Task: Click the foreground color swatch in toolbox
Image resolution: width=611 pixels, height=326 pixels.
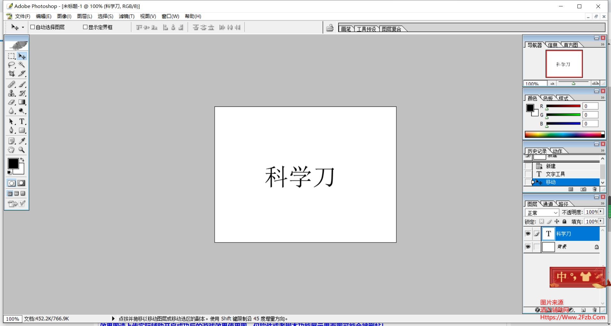Action: point(13,163)
